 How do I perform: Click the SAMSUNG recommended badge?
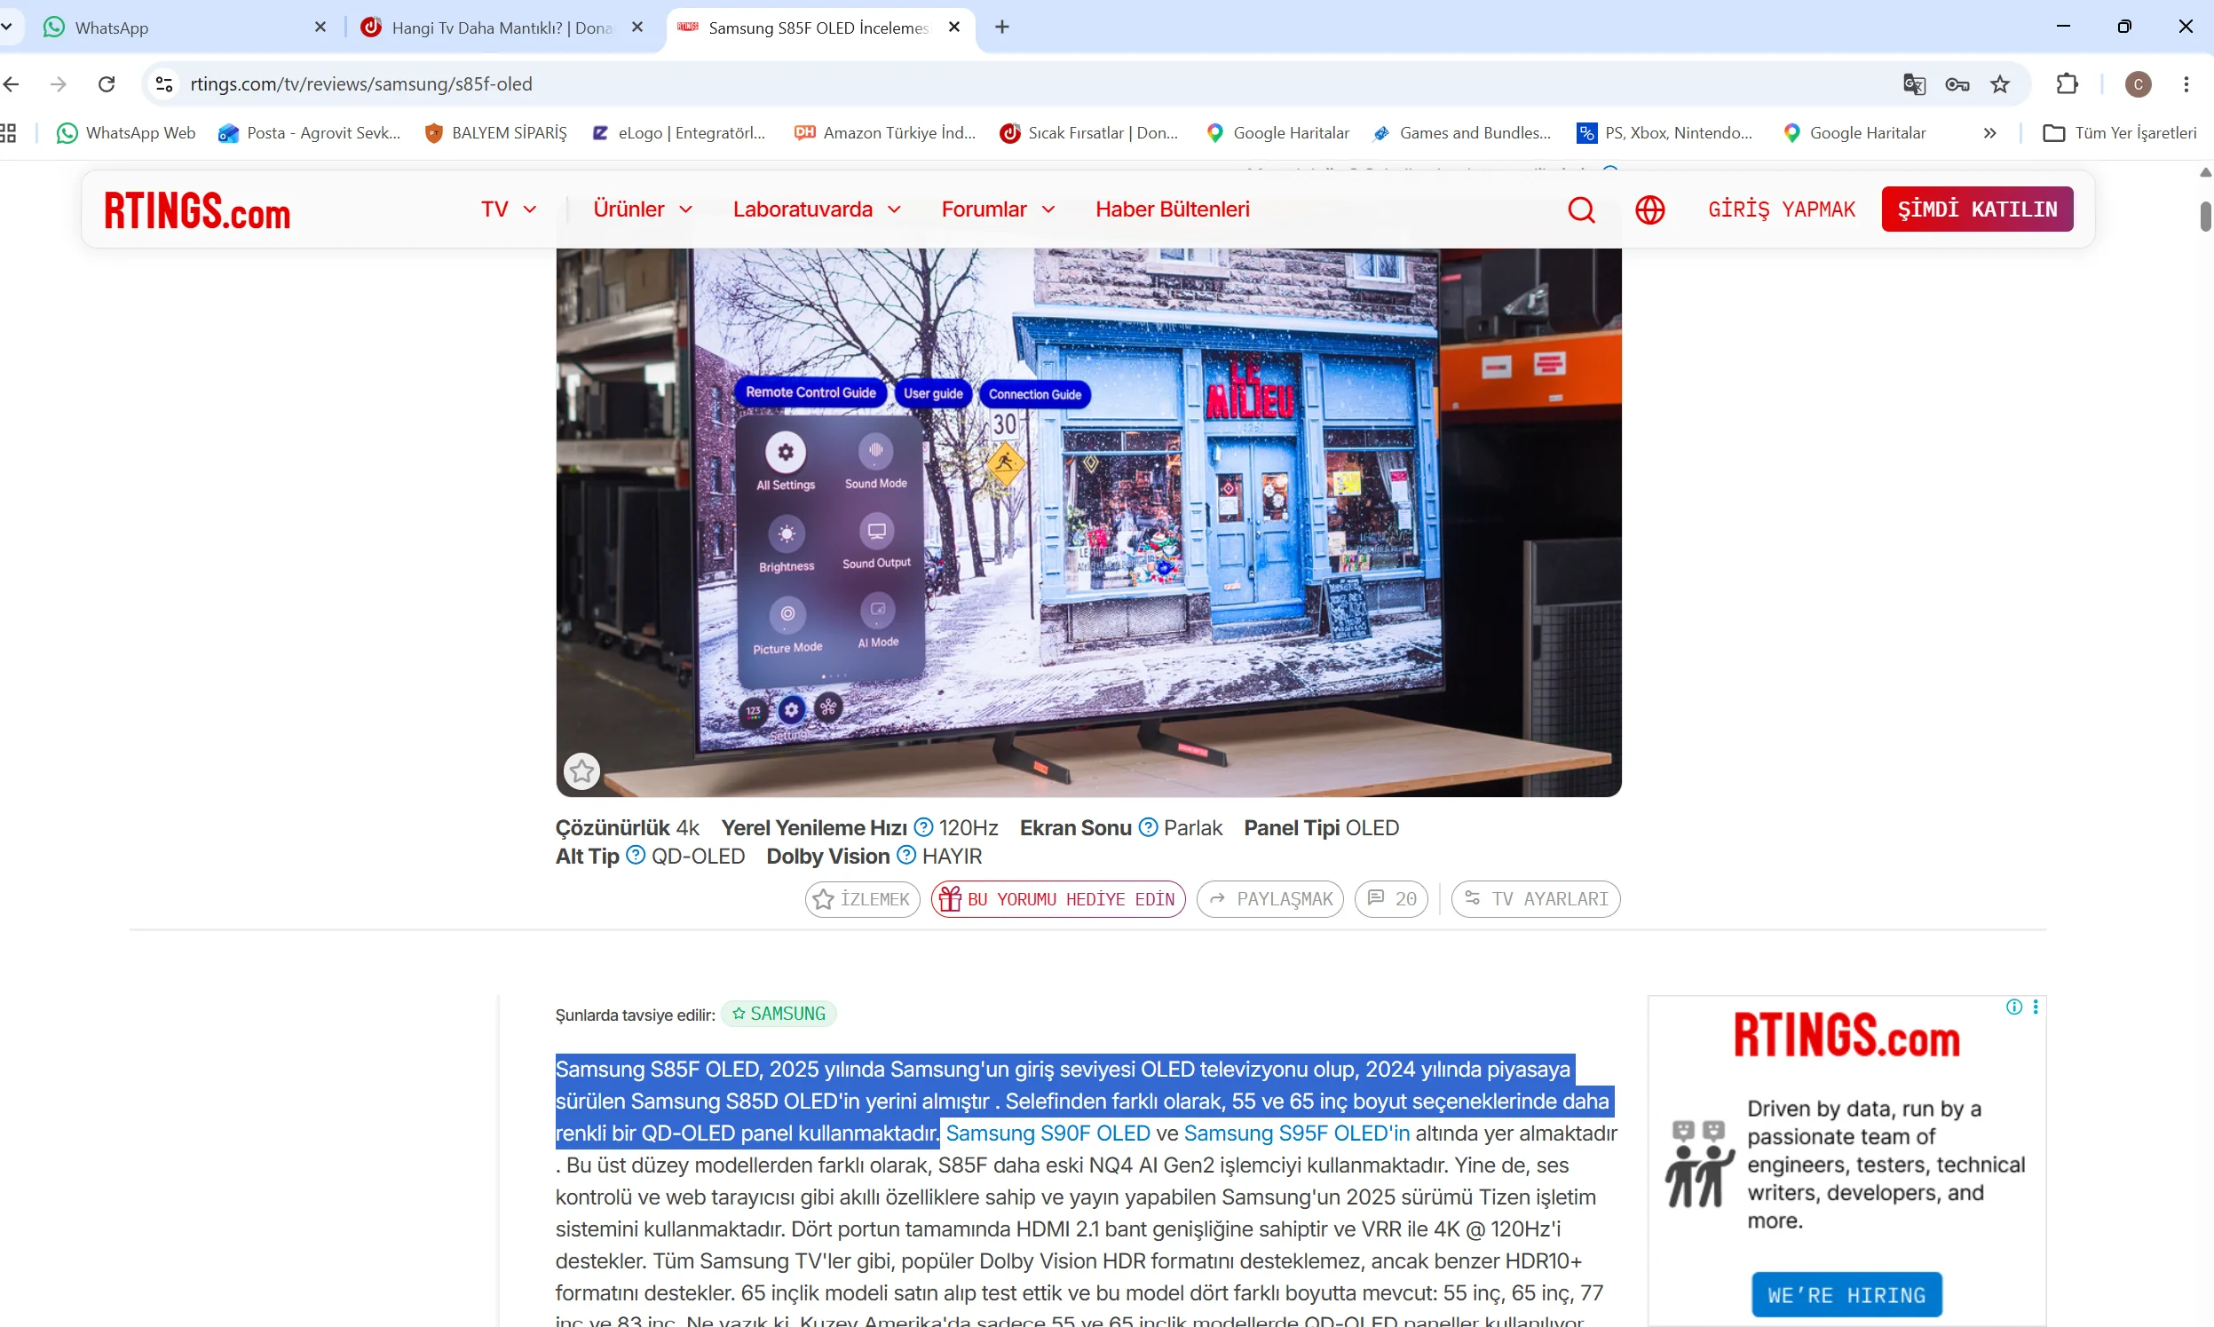[x=779, y=1014]
